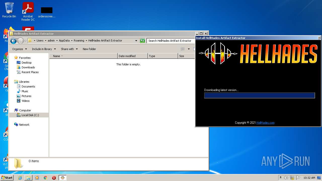Expand the Users breadcrumb arrow
This screenshot has width=322, height=181.
coord(45,40)
